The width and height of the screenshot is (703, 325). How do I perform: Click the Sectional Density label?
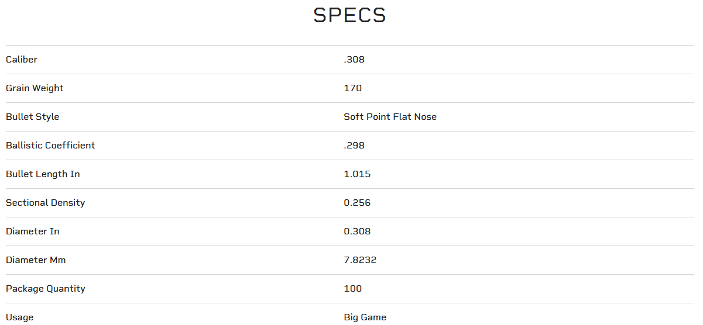pyautogui.click(x=46, y=203)
